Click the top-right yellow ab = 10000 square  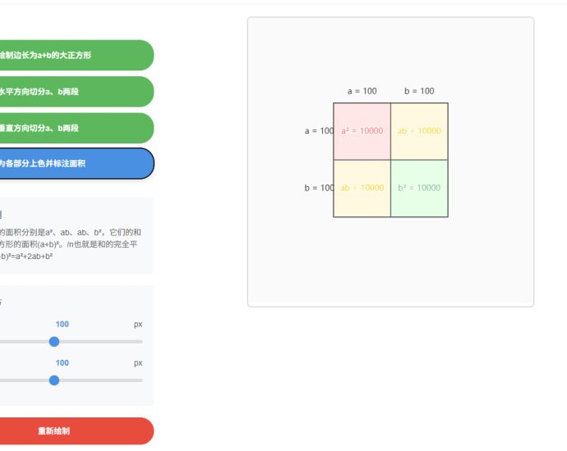pos(419,131)
